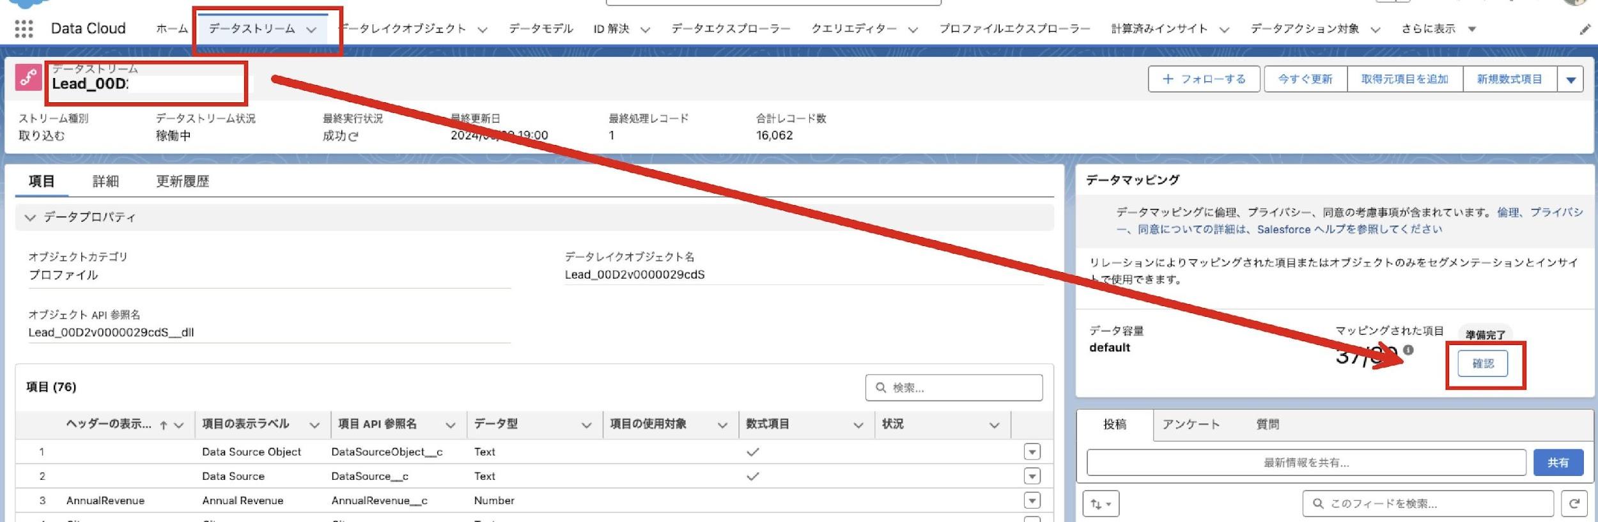Viewport: 1598px width, 522px height.
Task: Click the sort arrow on ヘッダーの表示 column
Action: (164, 425)
